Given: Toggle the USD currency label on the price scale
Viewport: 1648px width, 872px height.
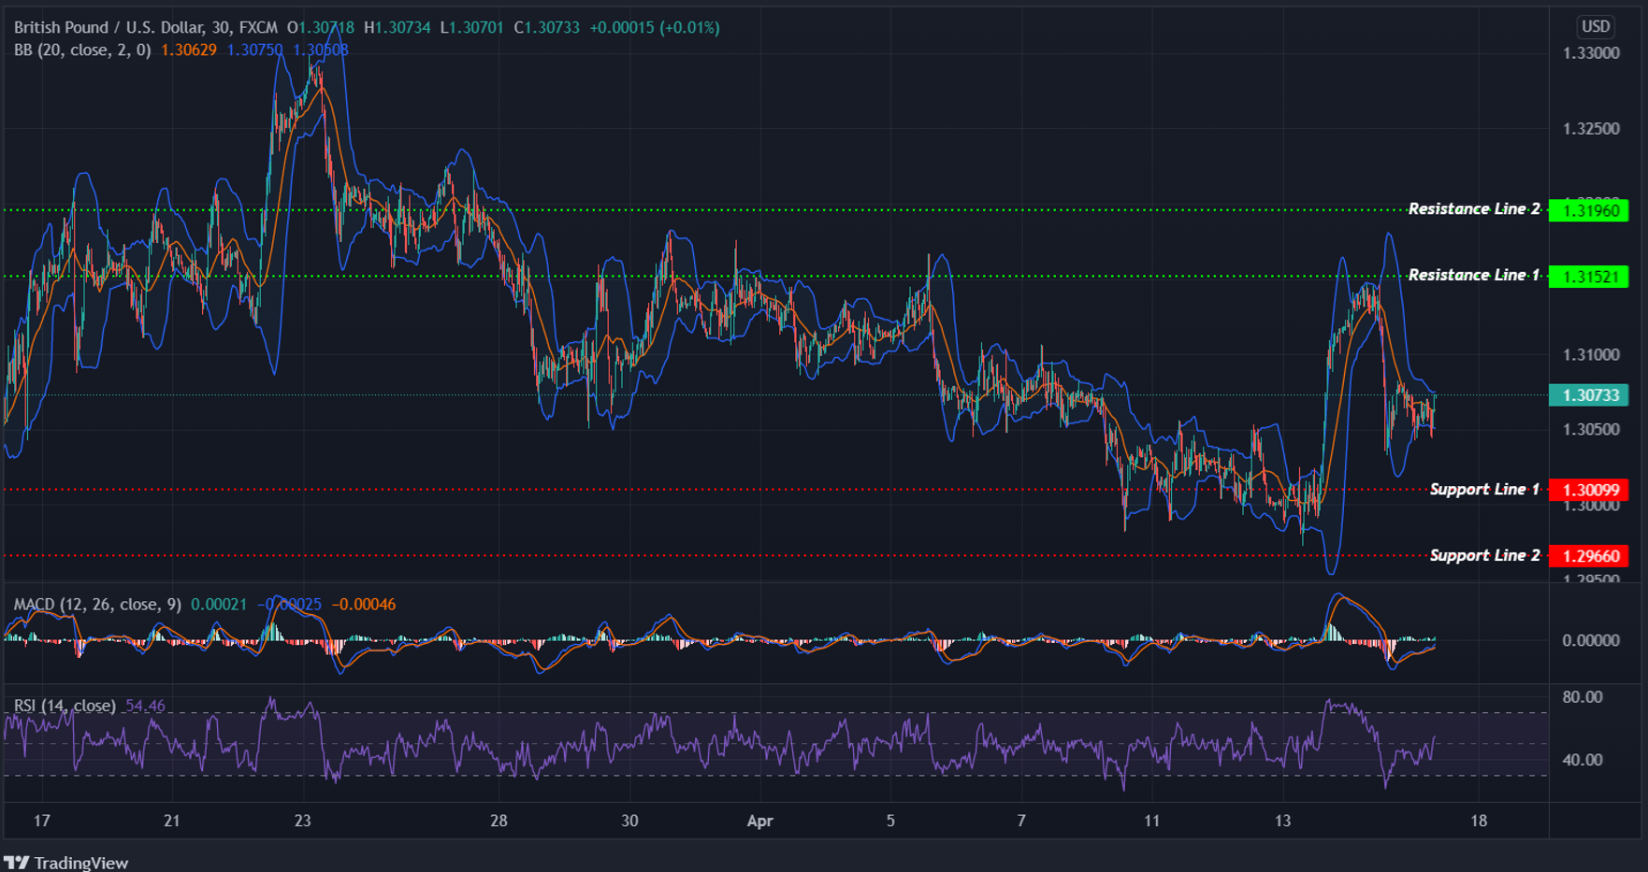Looking at the screenshot, I should tap(1596, 26).
